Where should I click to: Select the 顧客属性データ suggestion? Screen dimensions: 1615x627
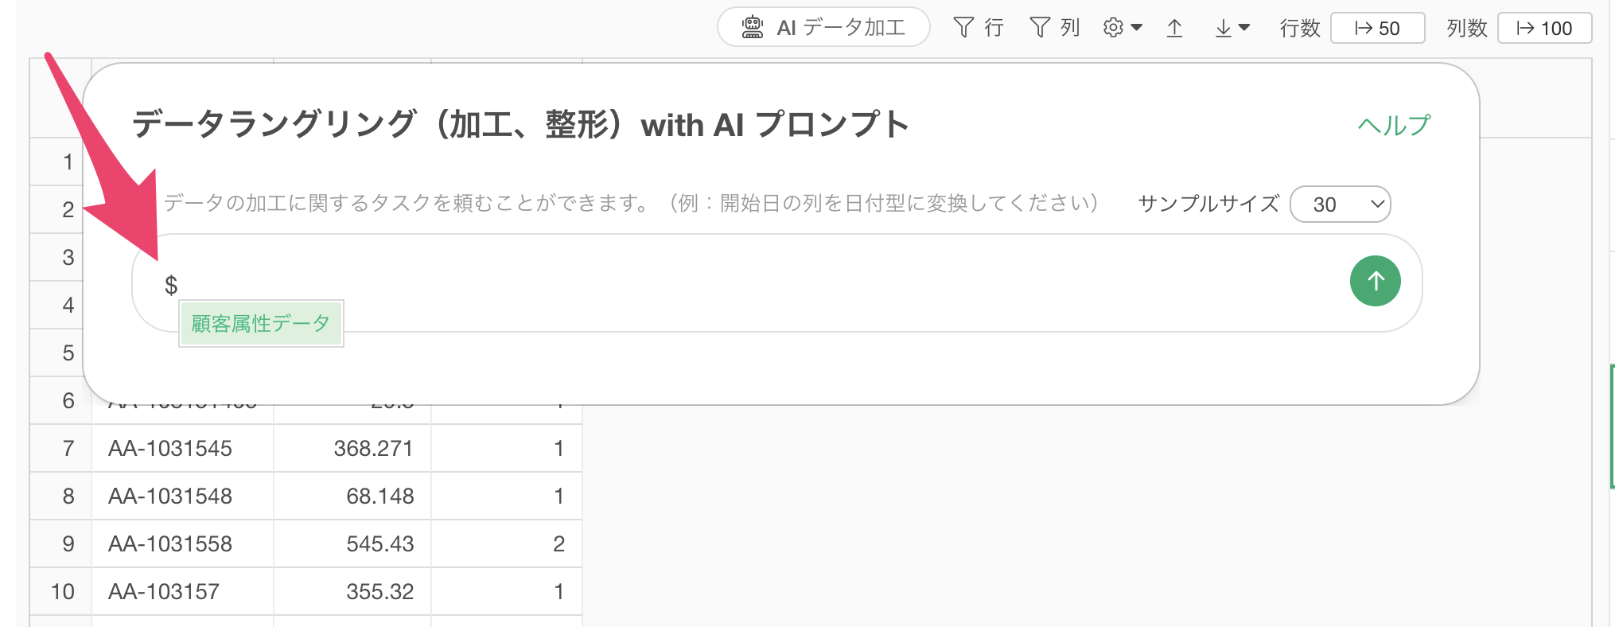261,324
